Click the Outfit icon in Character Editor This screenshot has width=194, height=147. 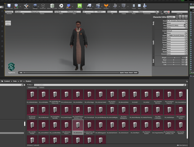click(186, 16)
